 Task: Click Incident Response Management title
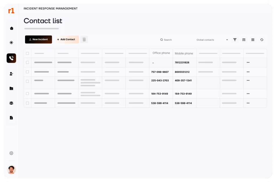click(x=50, y=8)
